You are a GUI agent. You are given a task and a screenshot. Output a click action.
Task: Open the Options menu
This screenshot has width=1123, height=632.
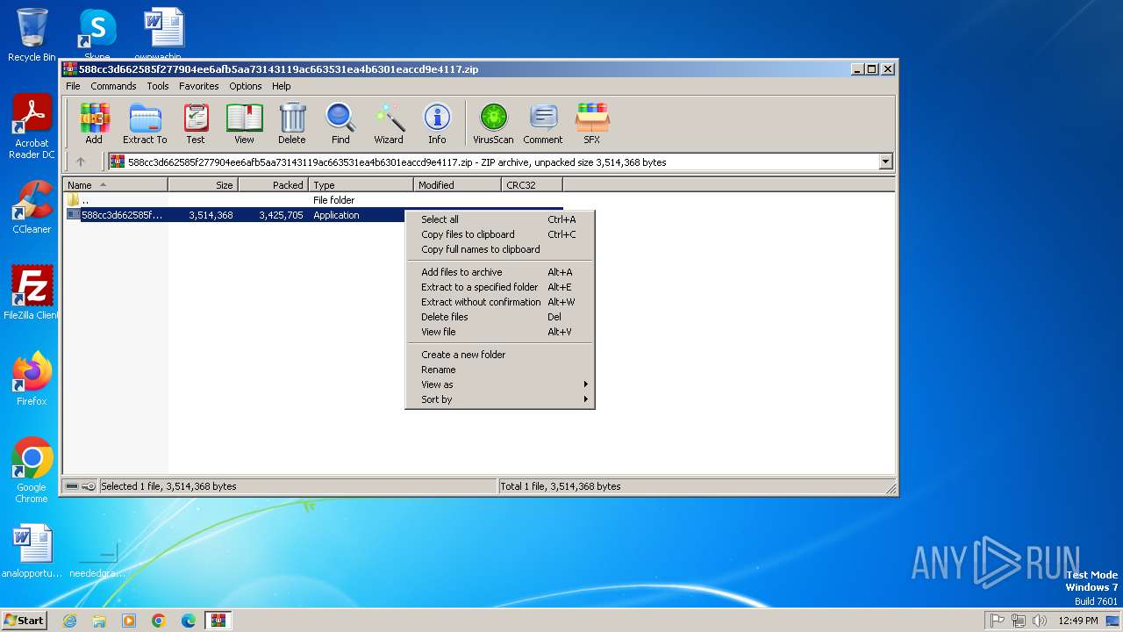(x=246, y=86)
